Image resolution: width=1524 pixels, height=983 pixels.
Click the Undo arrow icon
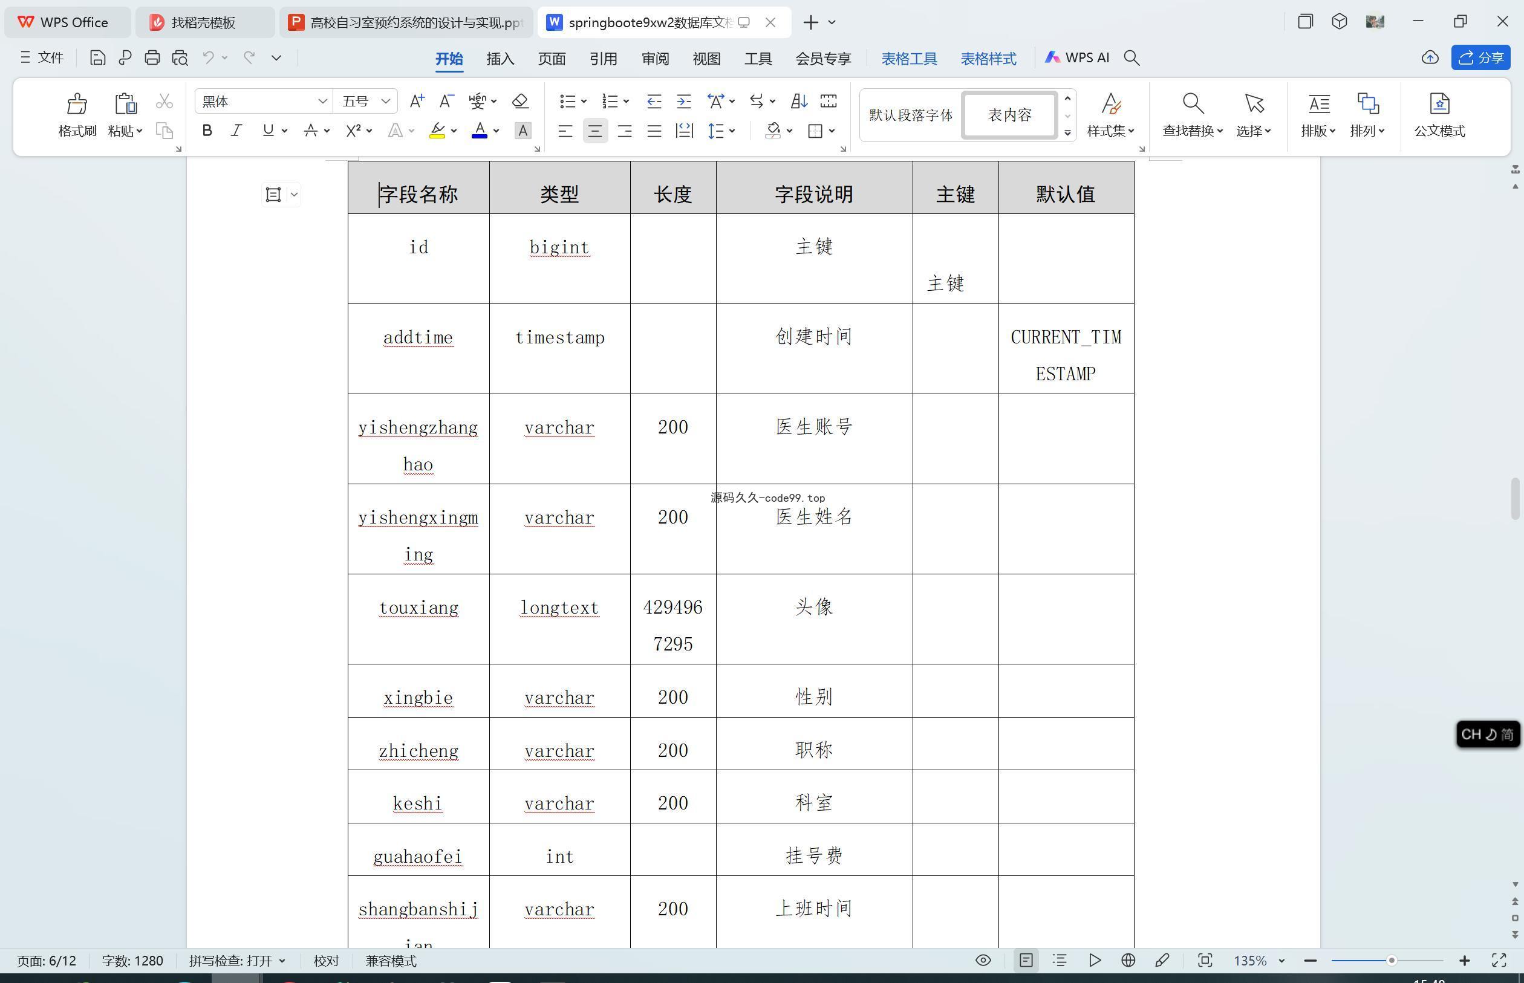point(208,58)
